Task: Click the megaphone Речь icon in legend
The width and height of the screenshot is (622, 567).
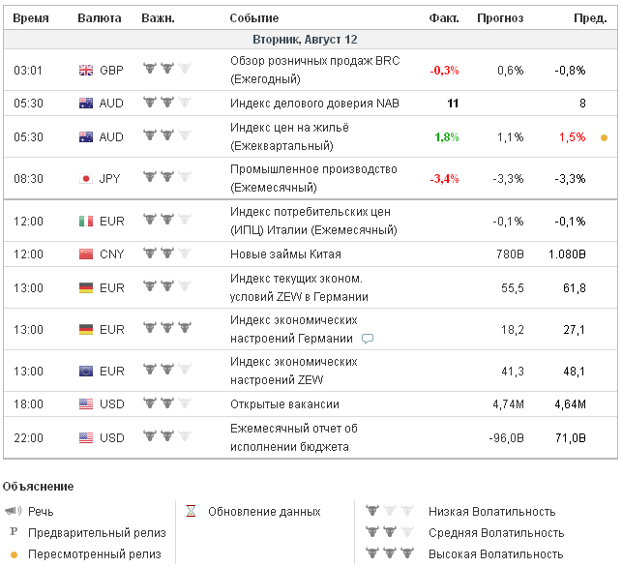Action: tap(14, 511)
